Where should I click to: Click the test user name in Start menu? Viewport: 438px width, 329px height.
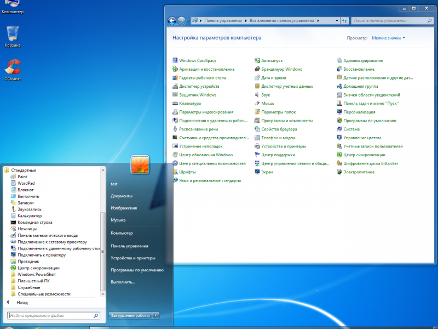(114, 184)
